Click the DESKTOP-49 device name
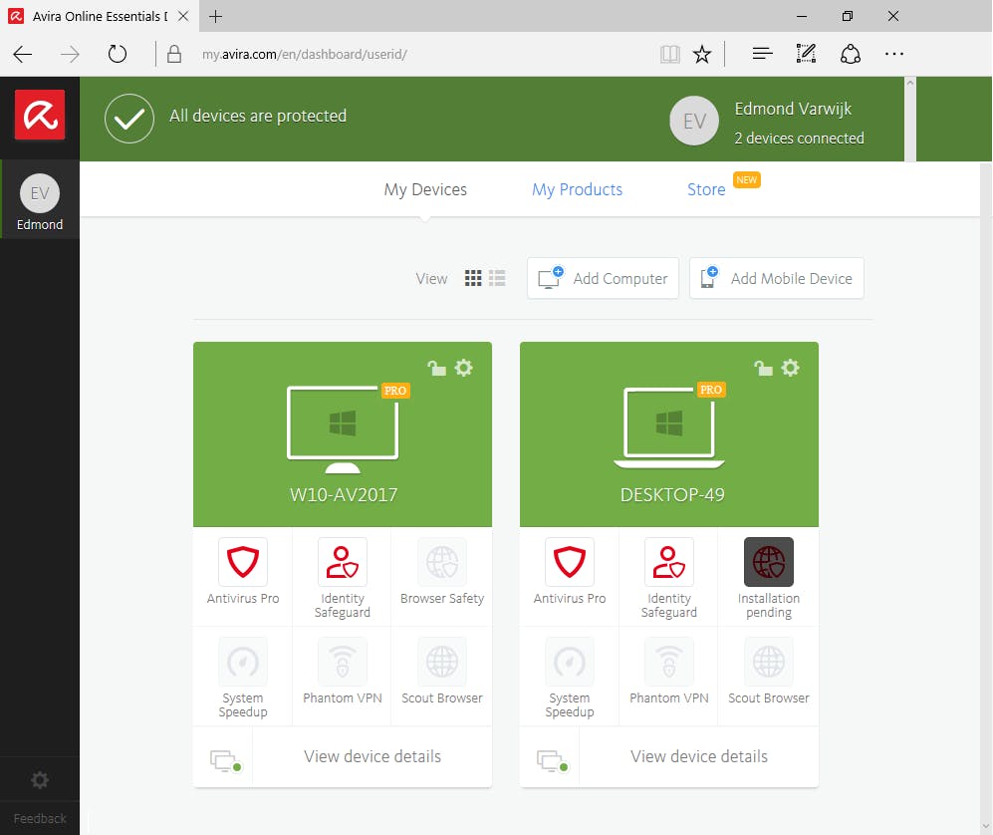 [x=672, y=495]
